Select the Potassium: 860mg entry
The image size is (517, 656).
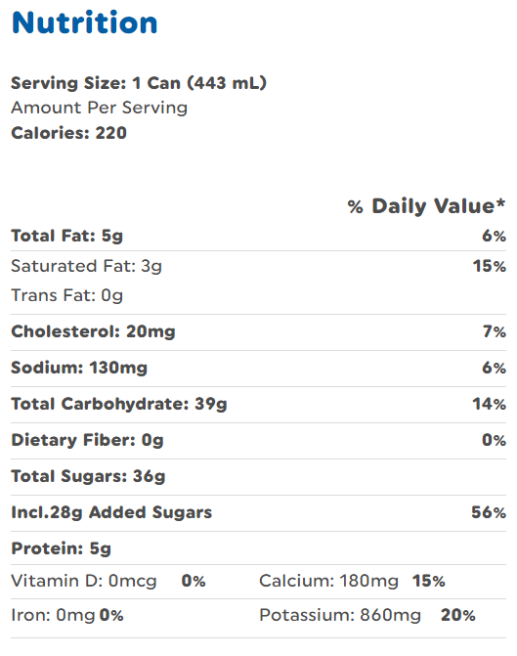(x=367, y=615)
